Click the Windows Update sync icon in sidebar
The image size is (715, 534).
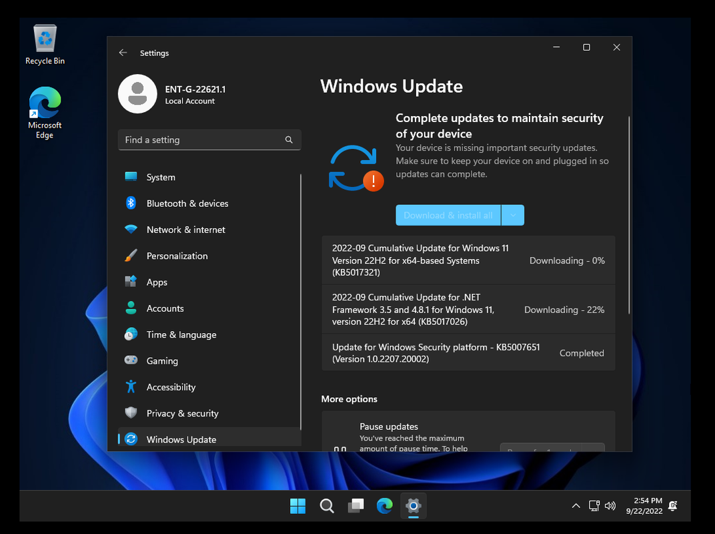click(x=131, y=439)
